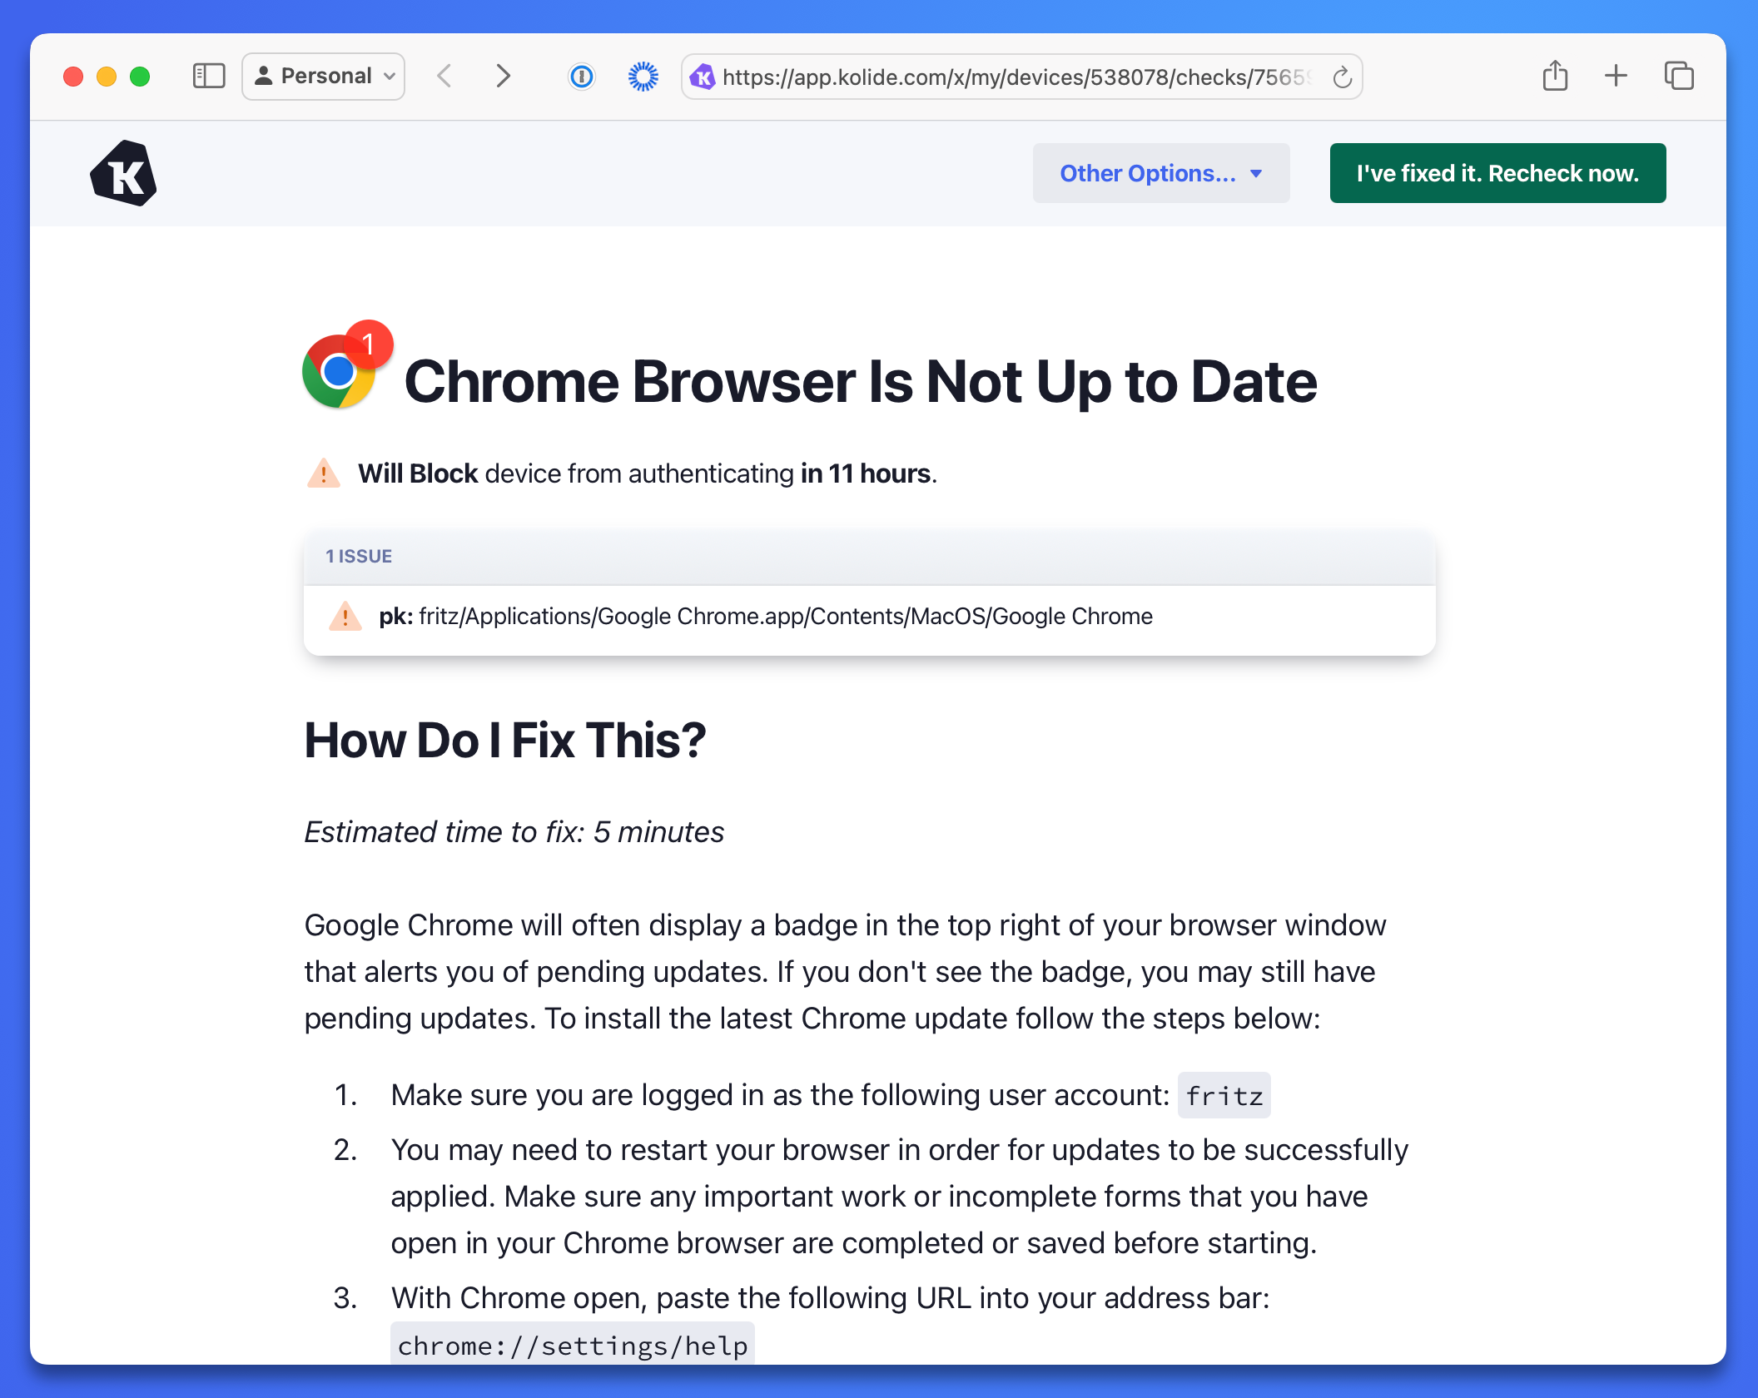Open the Personal profile dropdown
This screenshot has width=1758, height=1398.
324,77
